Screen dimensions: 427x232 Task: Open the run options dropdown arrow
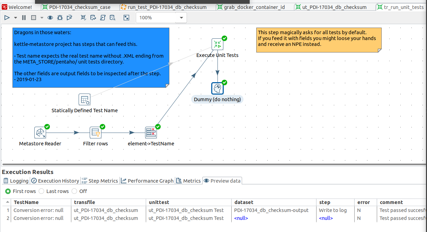[x=16, y=18]
